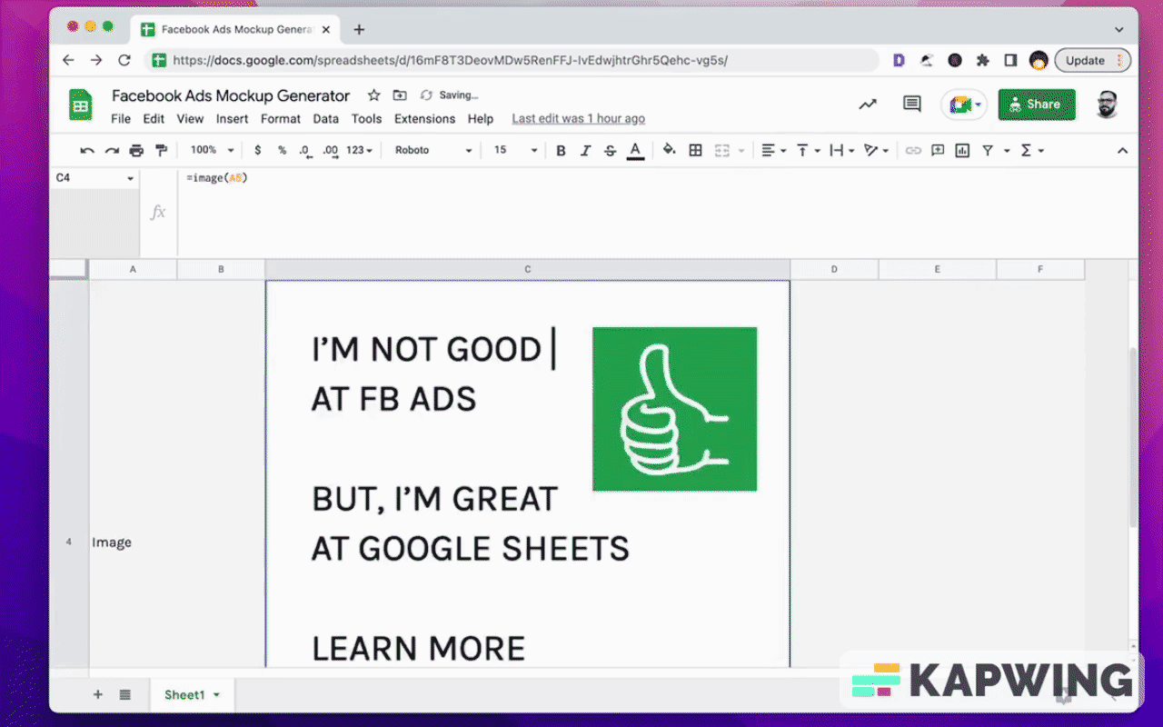Open the Roboto font dropdown
The height and width of the screenshot is (727, 1163).
coord(433,150)
